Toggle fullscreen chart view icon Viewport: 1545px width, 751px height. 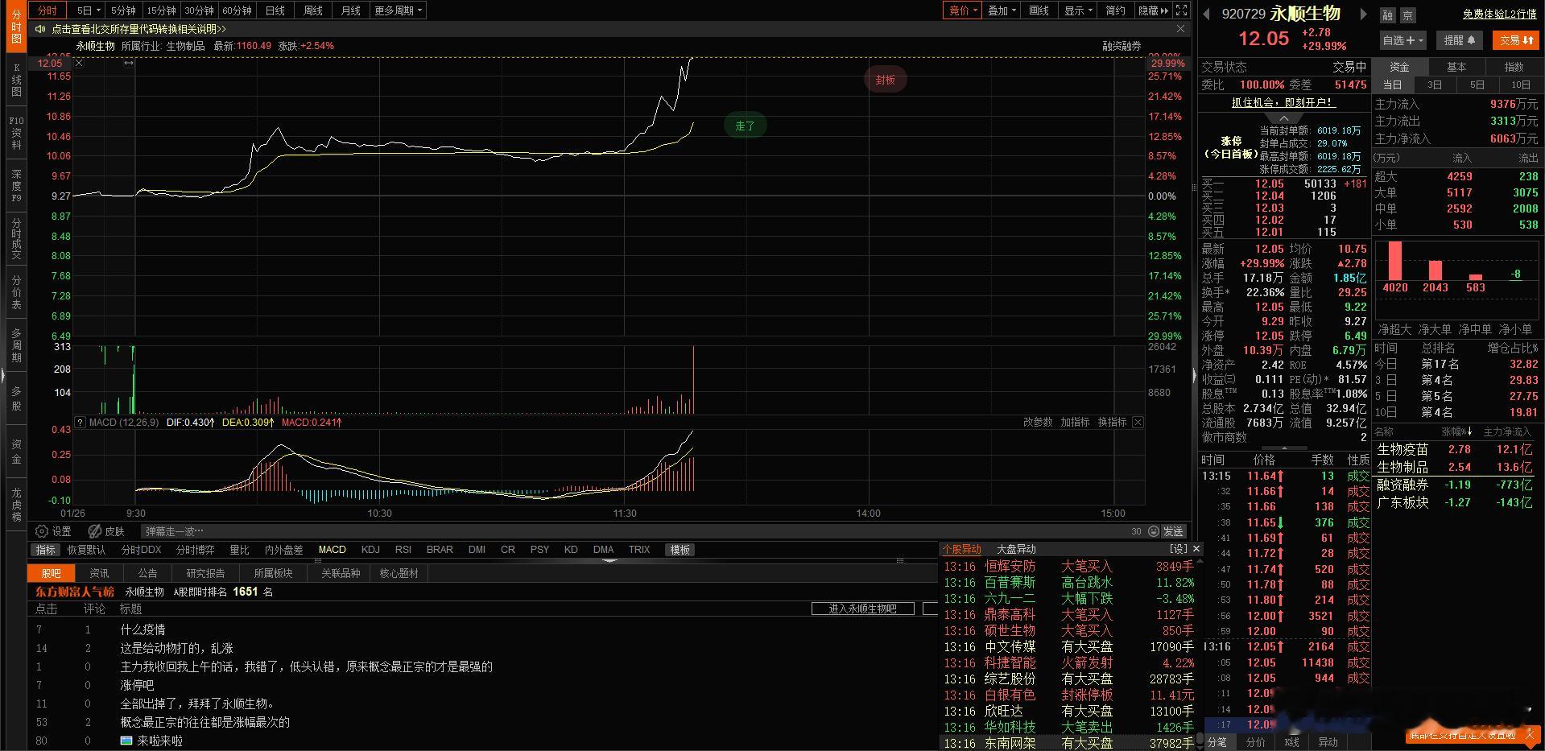(x=1181, y=10)
